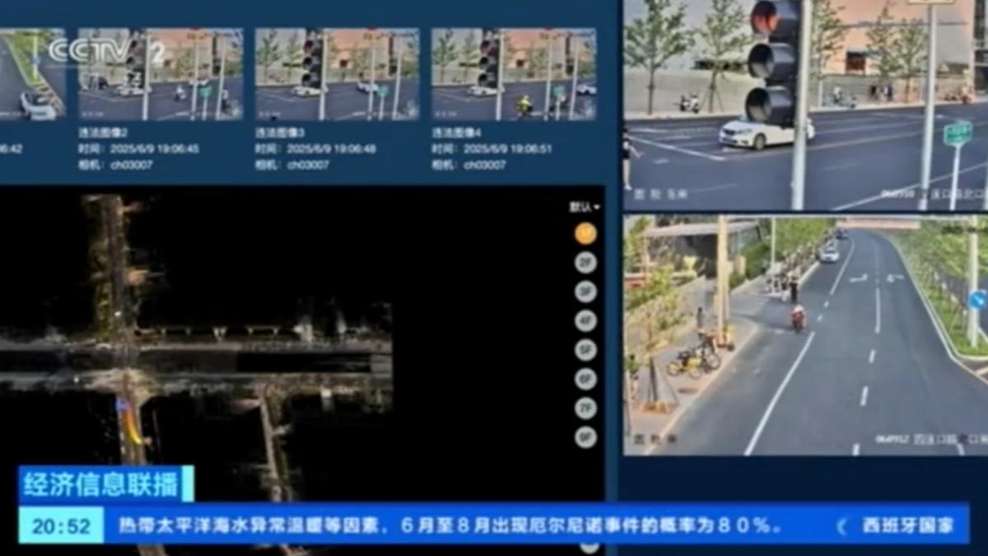Open violation image 3 thumbnail

tap(337, 75)
